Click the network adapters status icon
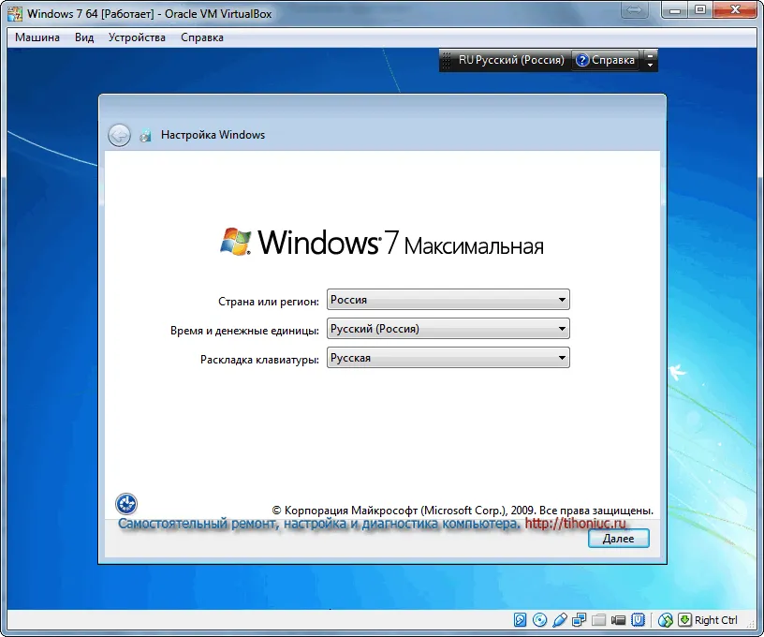 pyautogui.click(x=580, y=620)
